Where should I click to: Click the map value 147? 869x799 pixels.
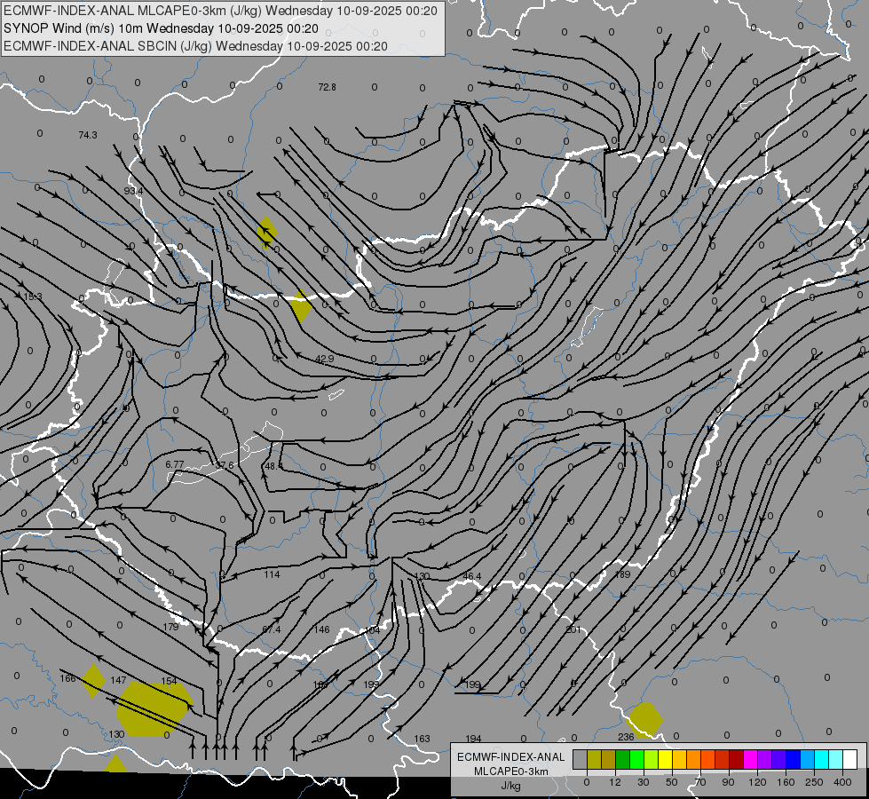(118, 680)
